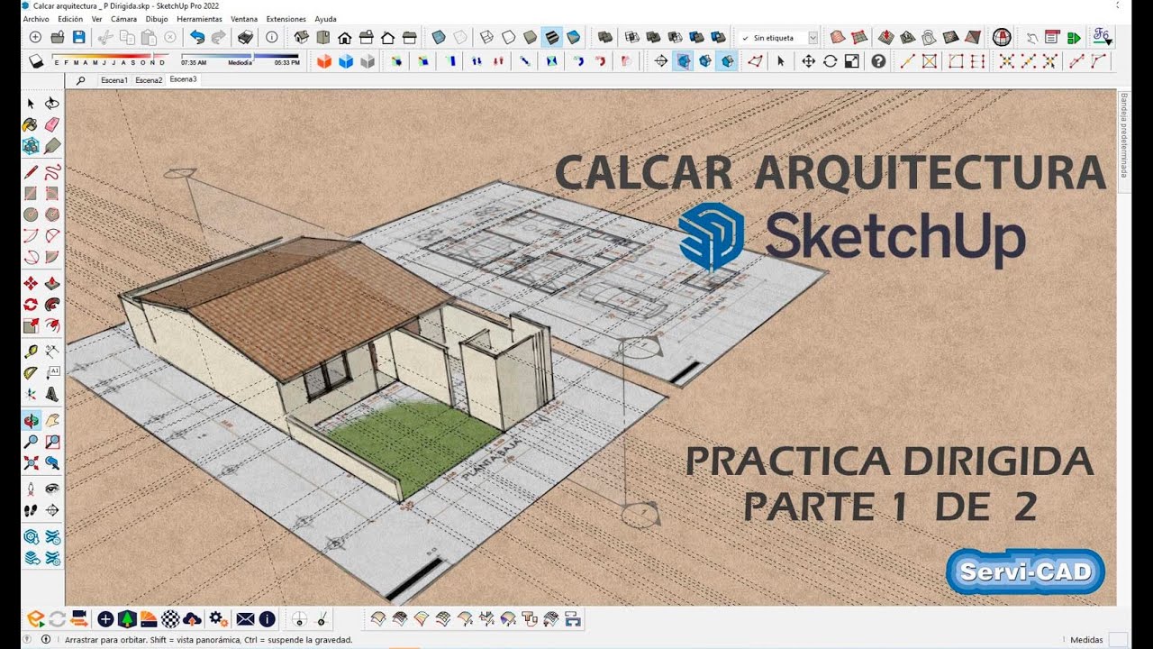Select the Tape Measure tool
The height and width of the screenshot is (649, 1153).
(x=31, y=351)
